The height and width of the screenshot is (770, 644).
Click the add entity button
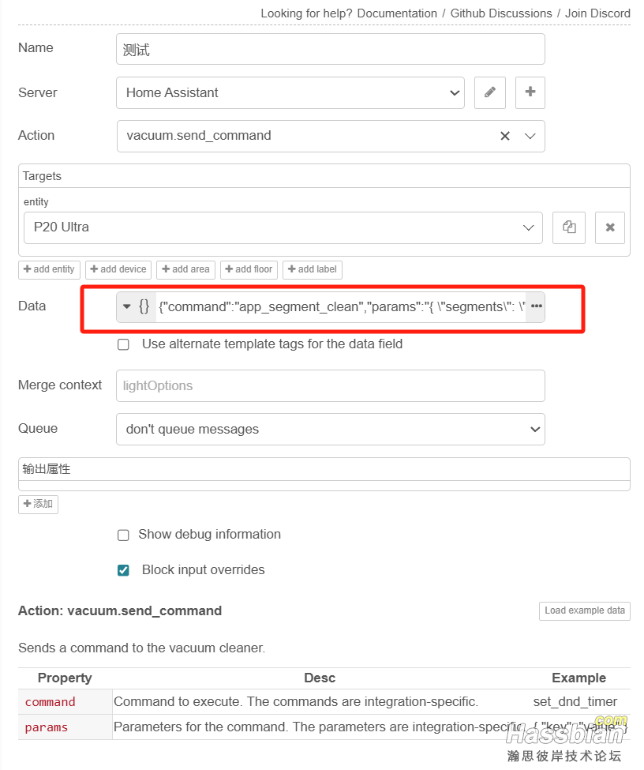tap(49, 269)
